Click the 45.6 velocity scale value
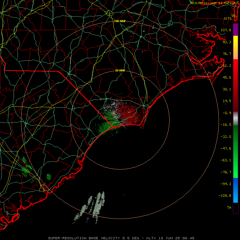This screenshot has height=240, width=240. pos(227,77)
